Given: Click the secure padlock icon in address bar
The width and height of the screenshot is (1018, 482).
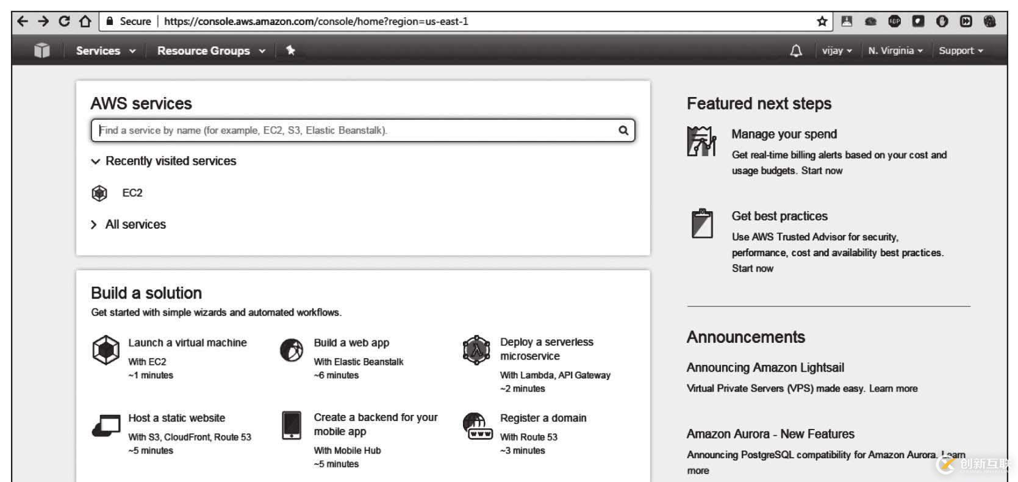Looking at the screenshot, I should [110, 21].
